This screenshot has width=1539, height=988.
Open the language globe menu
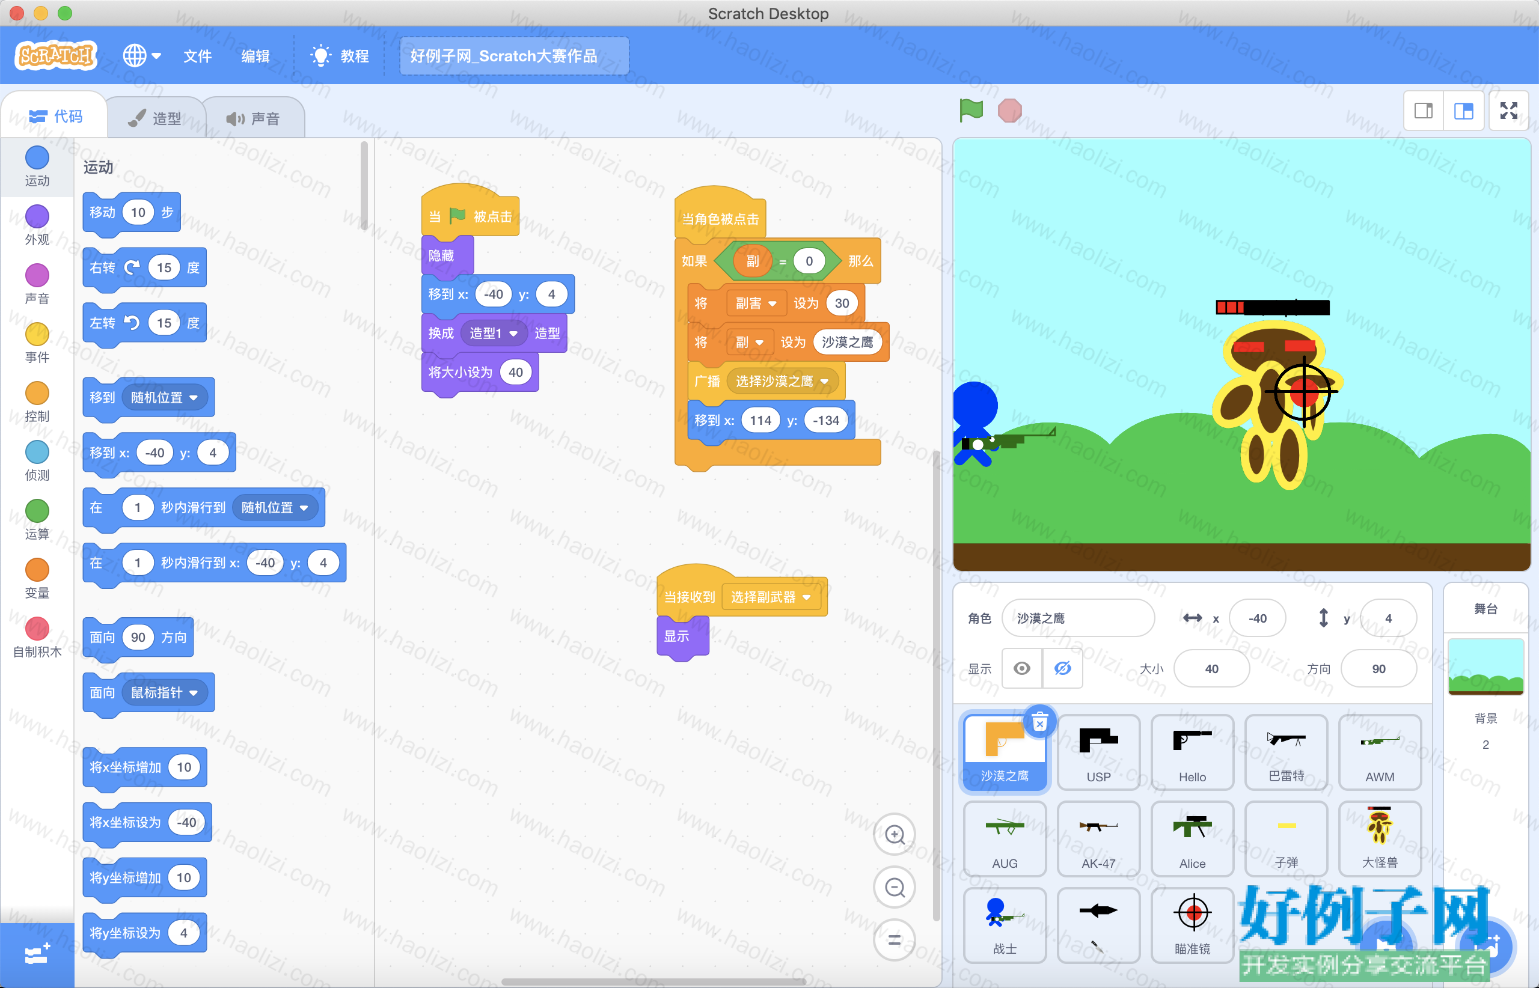pyautogui.click(x=141, y=56)
